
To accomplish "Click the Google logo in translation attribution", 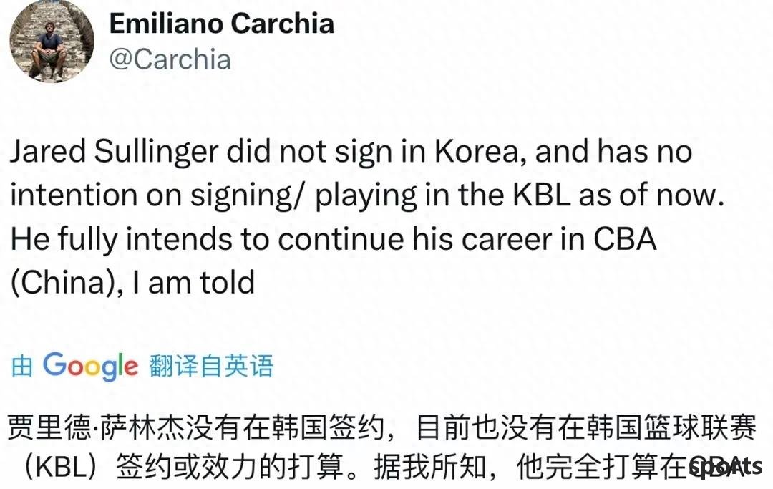I will (x=91, y=367).
